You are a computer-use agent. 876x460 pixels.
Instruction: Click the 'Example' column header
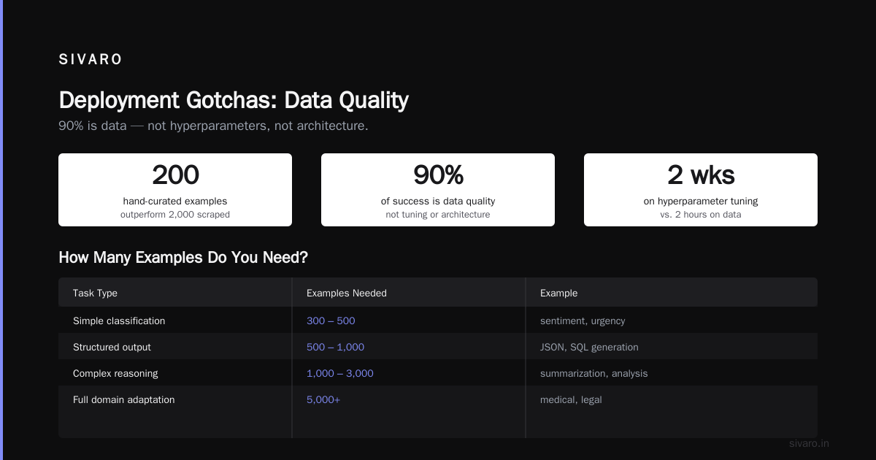click(x=558, y=293)
